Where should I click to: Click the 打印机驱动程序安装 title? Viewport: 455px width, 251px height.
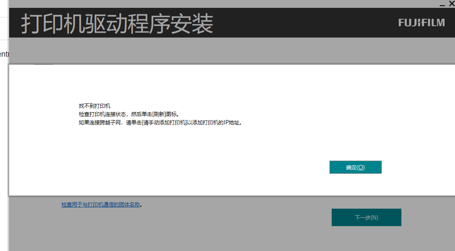(x=117, y=24)
